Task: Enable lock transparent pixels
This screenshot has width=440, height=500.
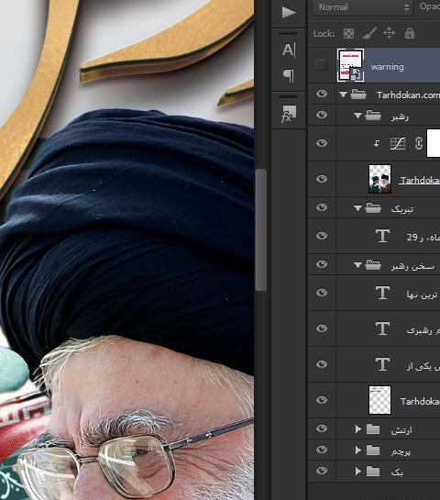Action: coord(348,33)
